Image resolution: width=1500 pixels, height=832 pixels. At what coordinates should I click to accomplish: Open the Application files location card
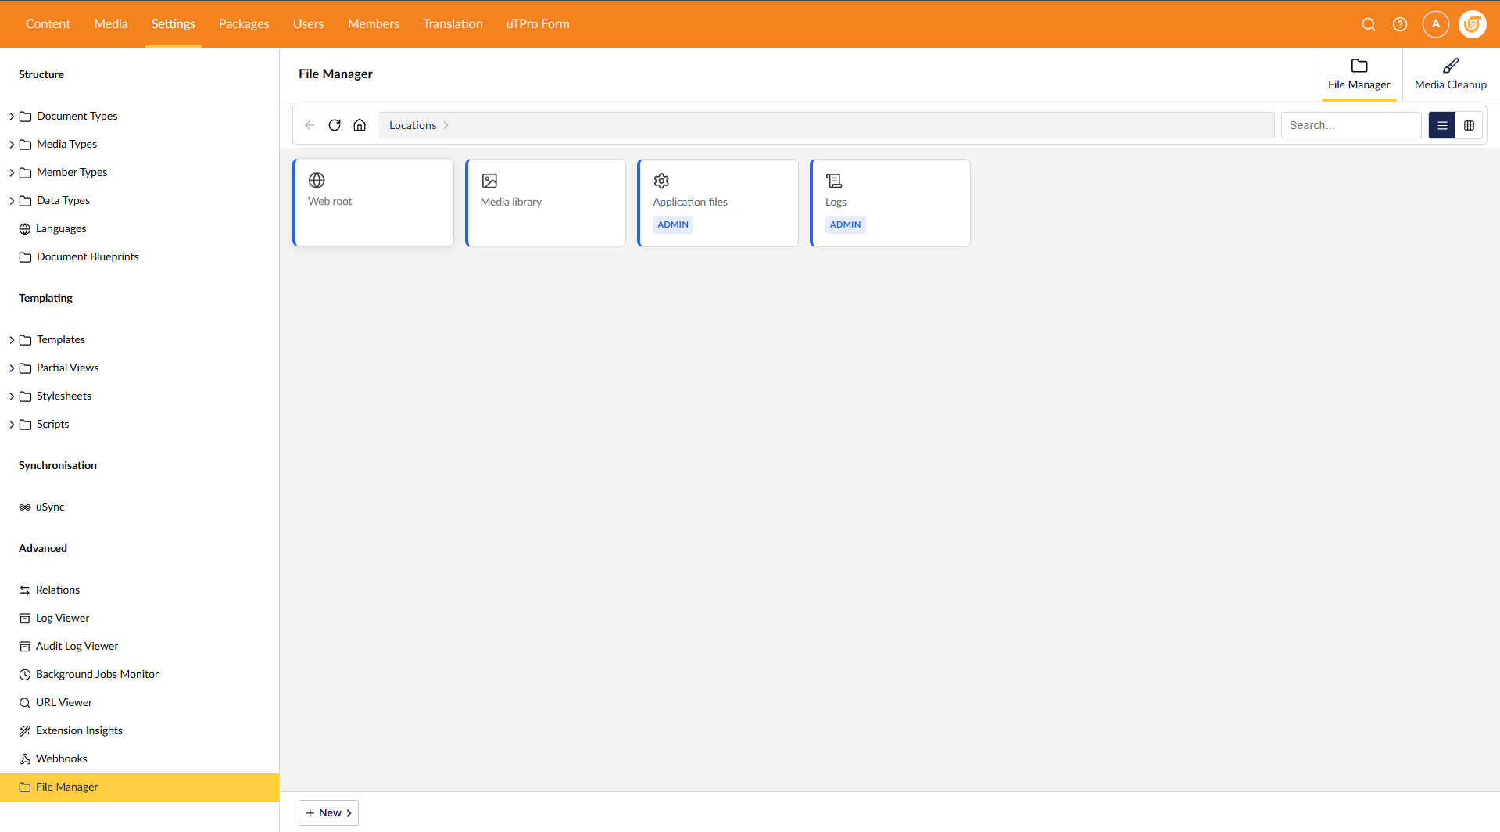tap(718, 203)
